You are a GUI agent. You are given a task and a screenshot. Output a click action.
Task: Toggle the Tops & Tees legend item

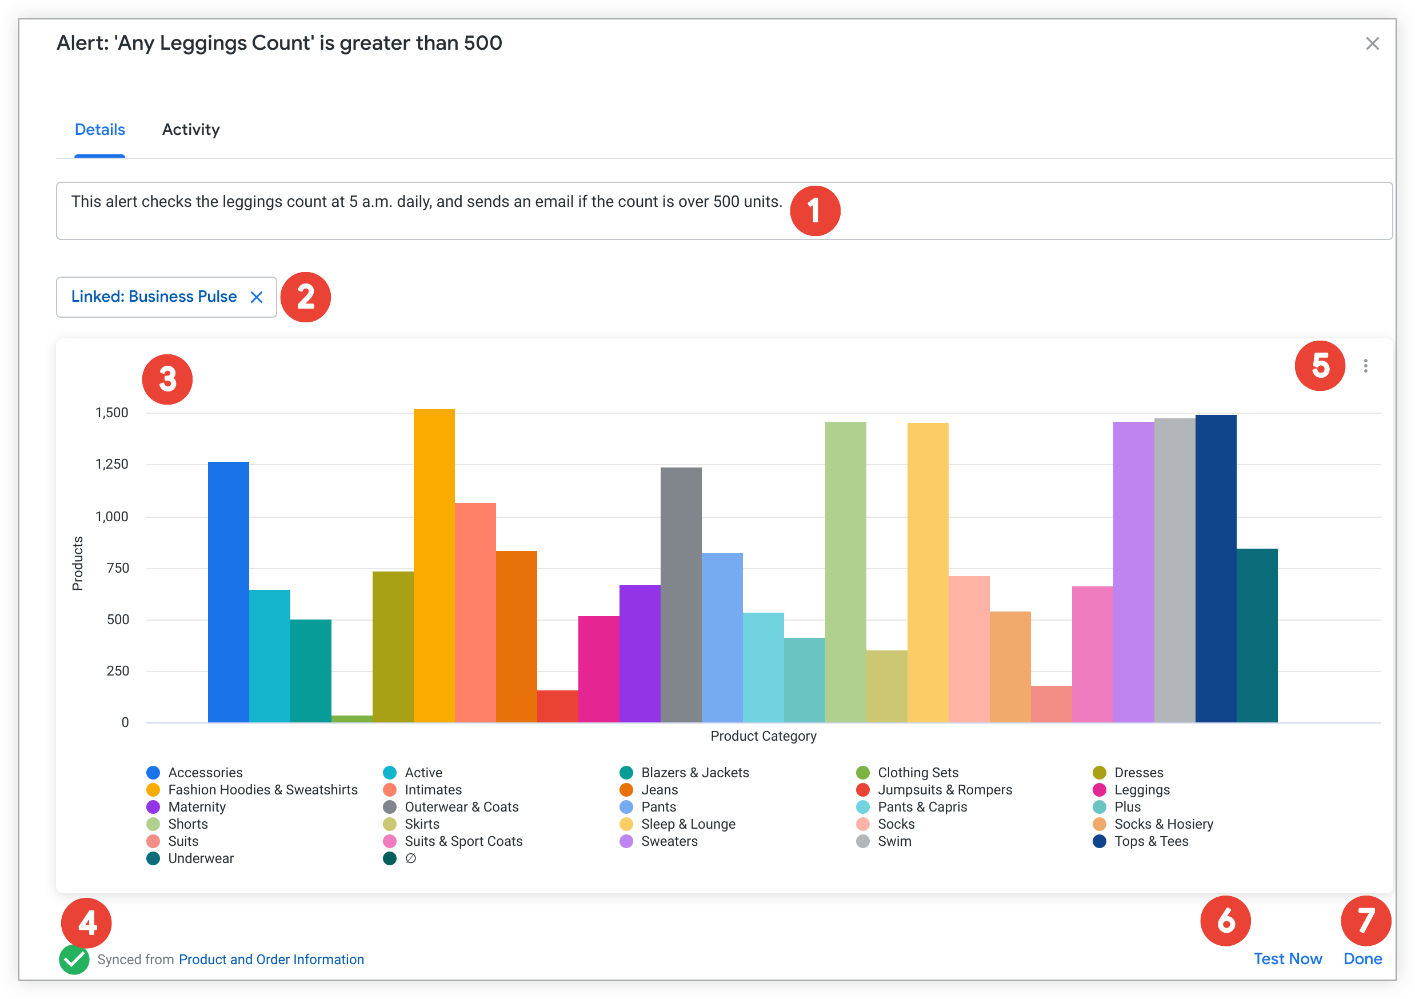pyautogui.click(x=1150, y=841)
